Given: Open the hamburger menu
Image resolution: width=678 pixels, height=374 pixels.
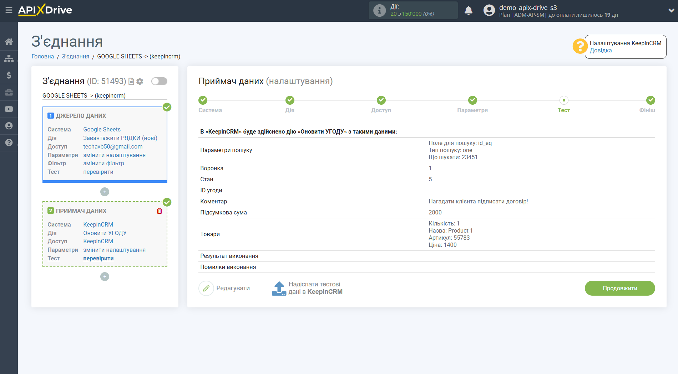Looking at the screenshot, I should click(x=9, y=10).
